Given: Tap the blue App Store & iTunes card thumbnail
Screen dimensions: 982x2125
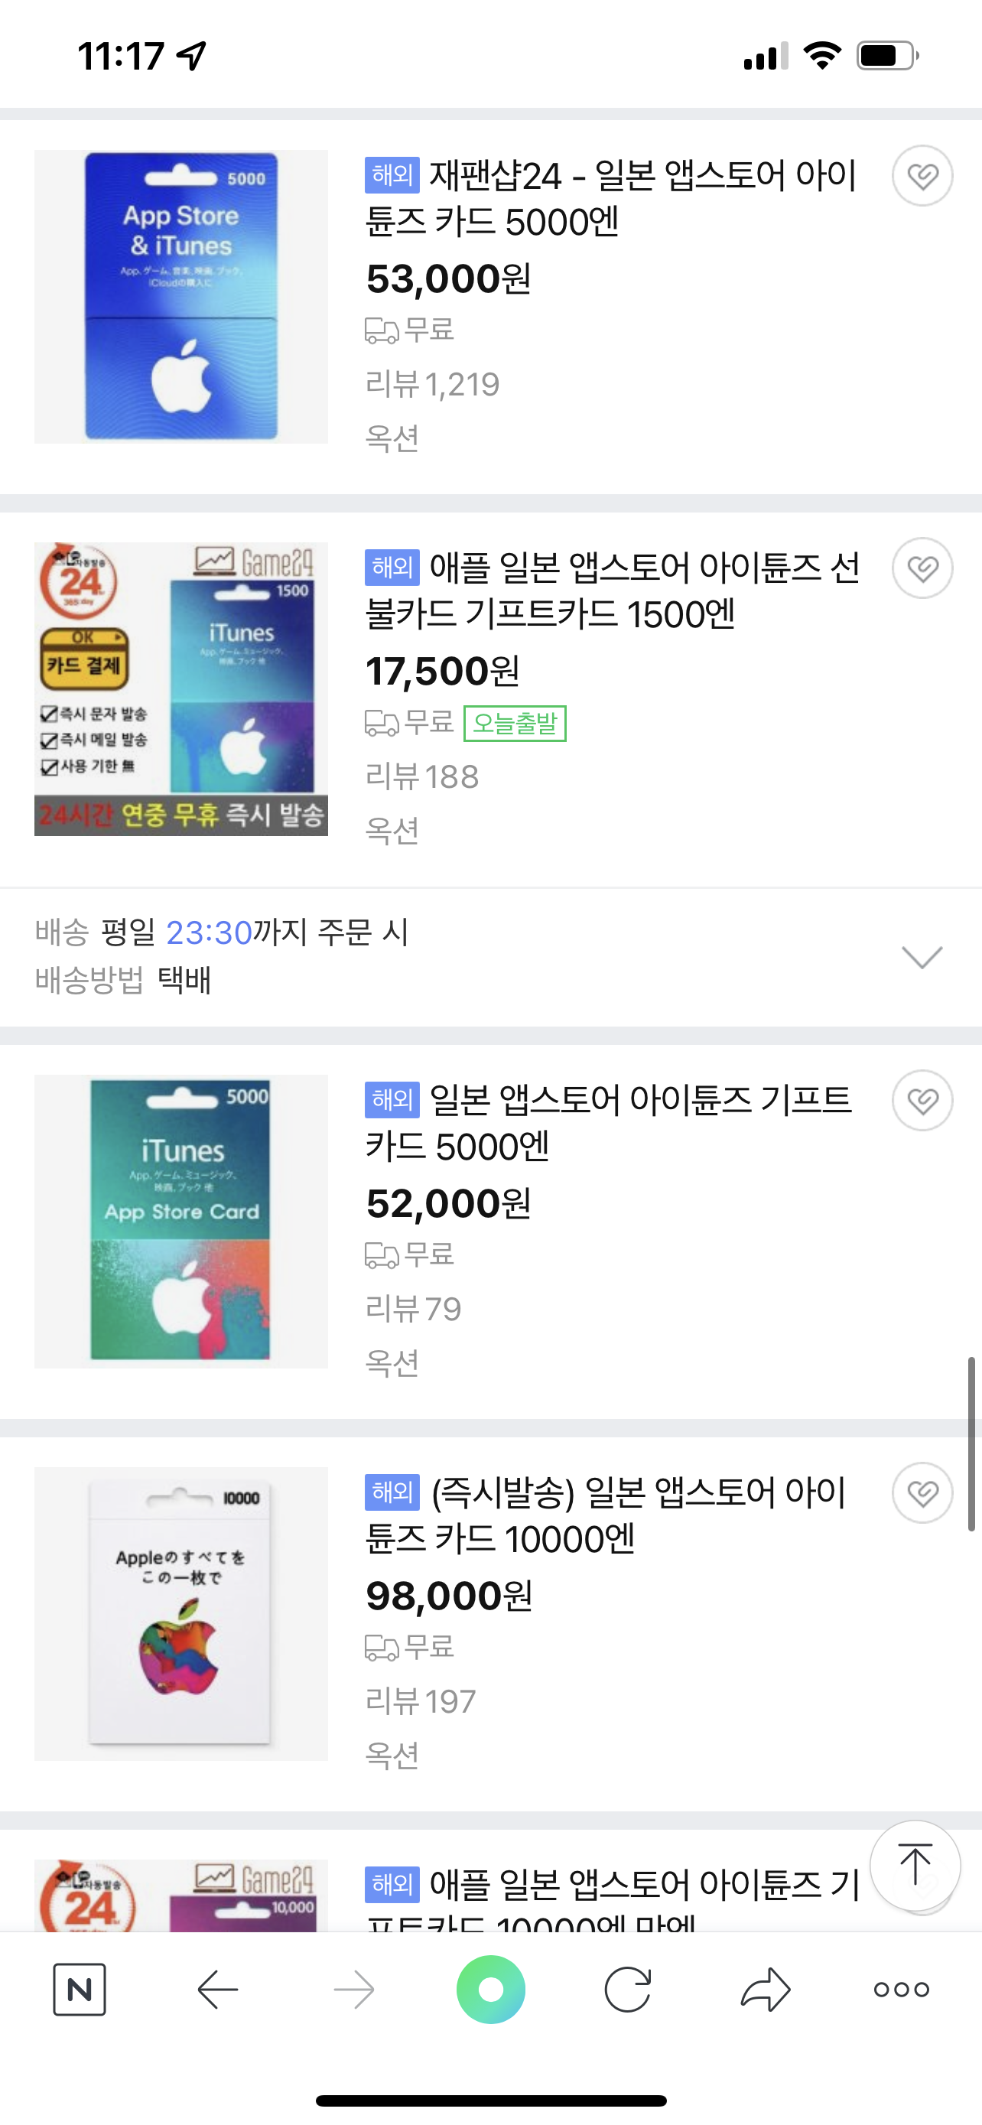Looking at the screenshot, I should (181, 297).
